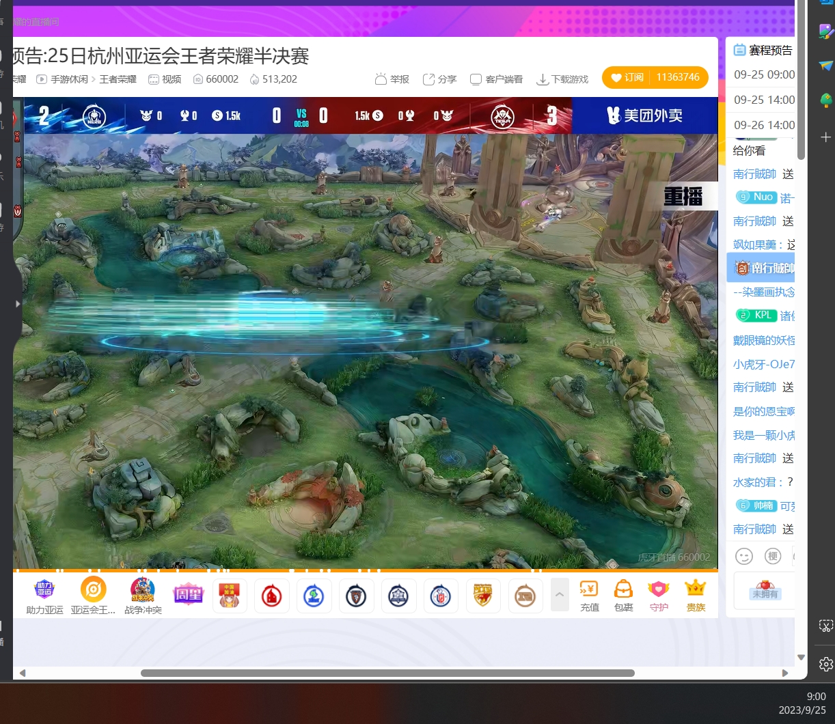
Task: Toggle the 订阅 subscribe button
Action: (627, 78)
